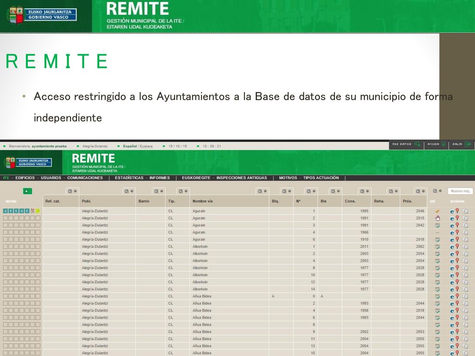Screen dimensions: 475x356
Task: Toggle first alert box in Agurain 4 row
Action: pos(5,232)
